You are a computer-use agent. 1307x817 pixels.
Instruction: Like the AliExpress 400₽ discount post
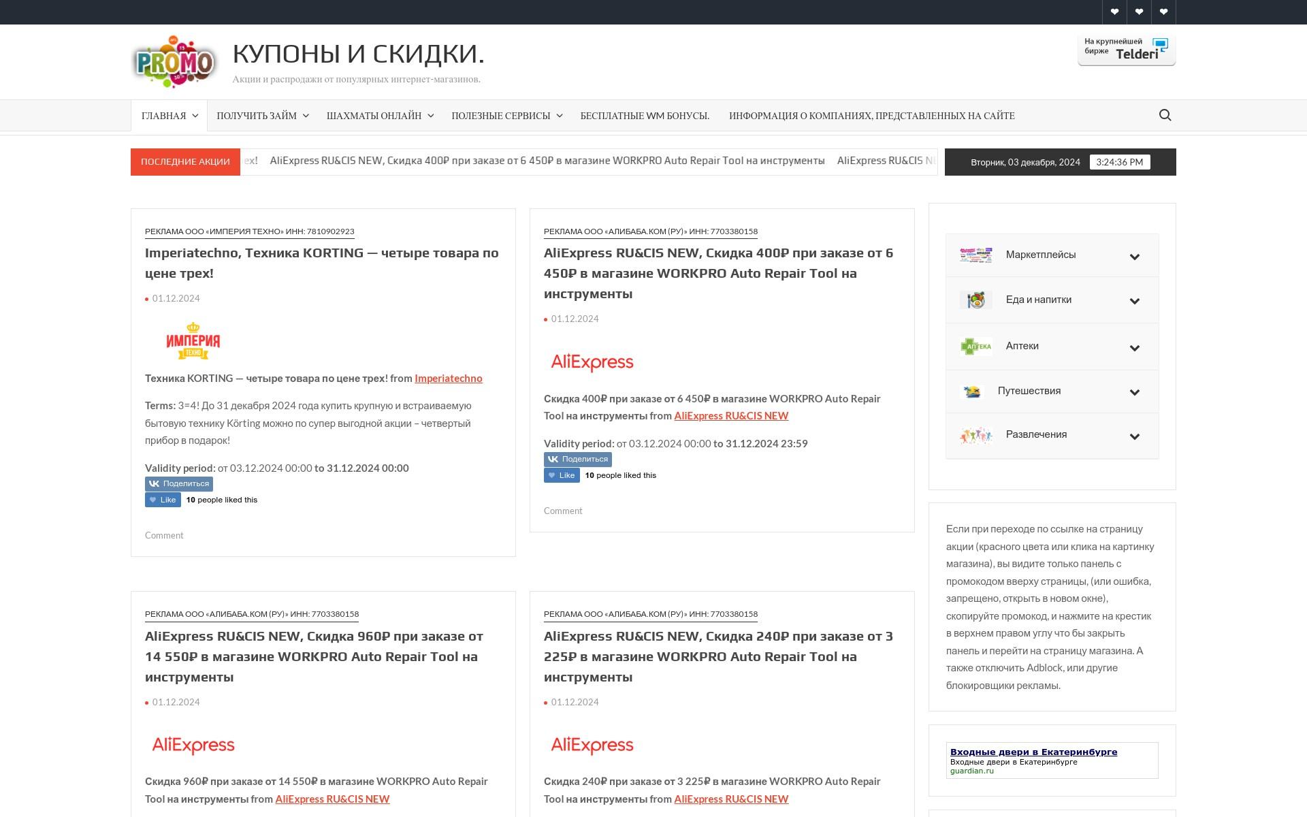tap(562, 475)
